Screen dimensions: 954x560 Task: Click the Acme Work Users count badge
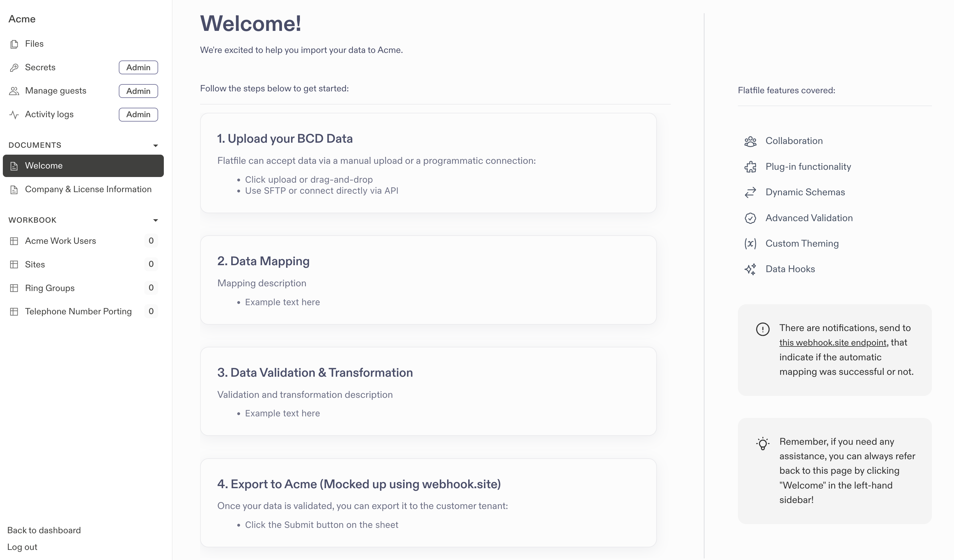click(x=151, y=241)
